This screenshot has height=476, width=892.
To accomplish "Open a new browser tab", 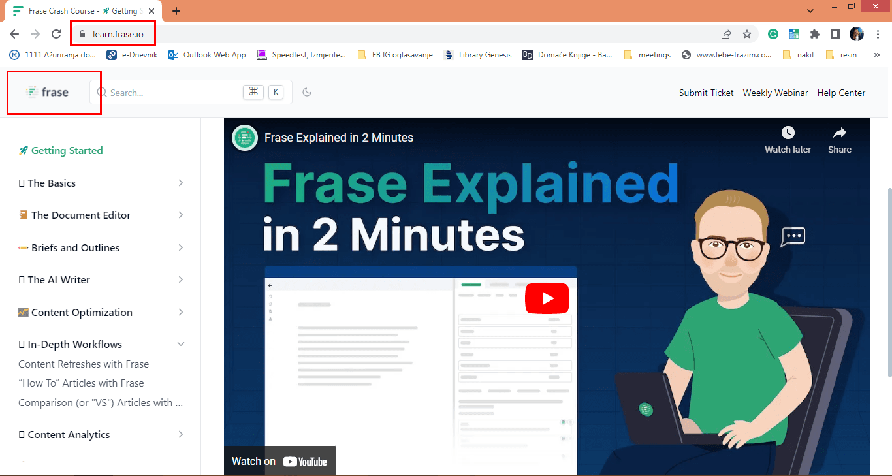I will coord(176,11).
